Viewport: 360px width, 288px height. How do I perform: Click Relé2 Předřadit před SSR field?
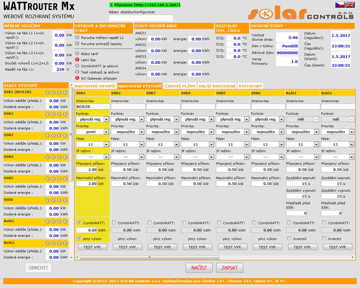click(332, 213)
